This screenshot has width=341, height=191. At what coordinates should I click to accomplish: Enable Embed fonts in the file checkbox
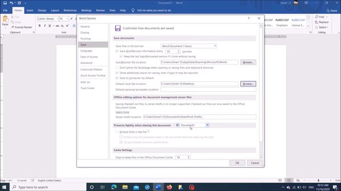(117, 132)
